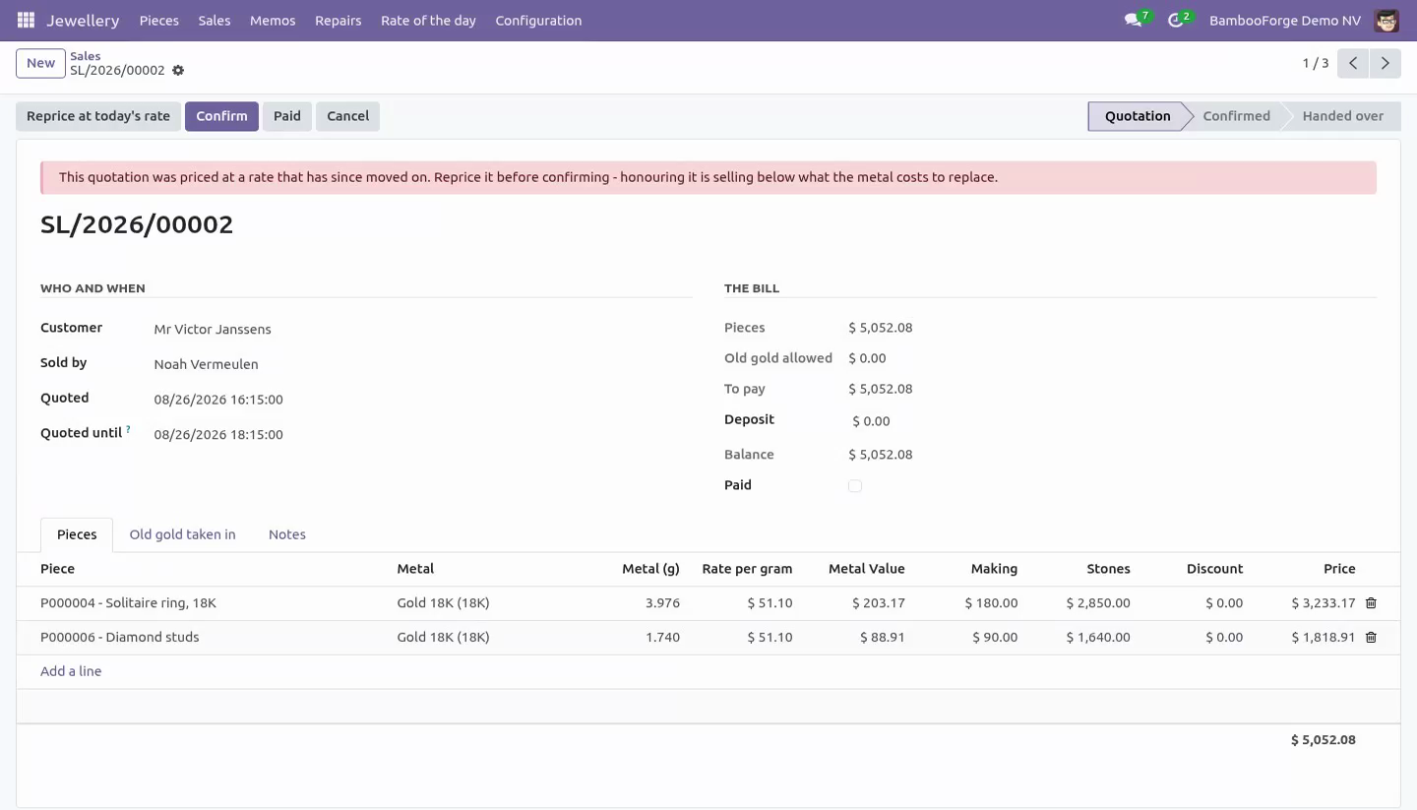
Task: Delete the Solitaire ring line with trash icon
Action: (x=1371, y=603)
